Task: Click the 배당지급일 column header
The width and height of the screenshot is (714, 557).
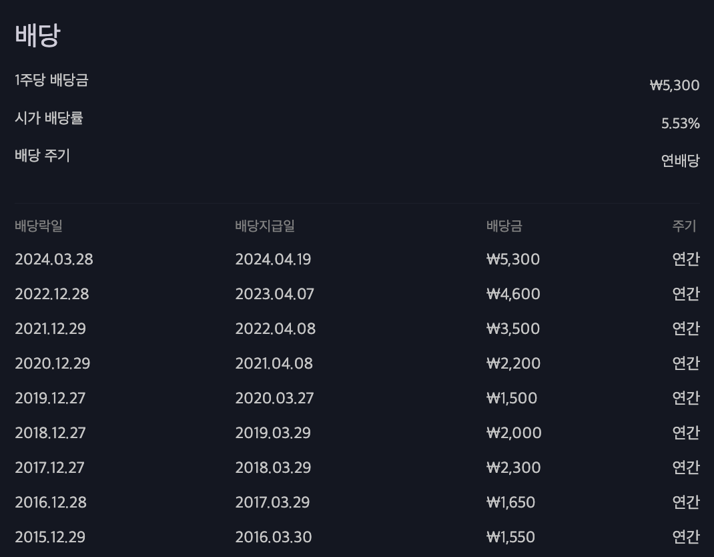Action: 265,226
